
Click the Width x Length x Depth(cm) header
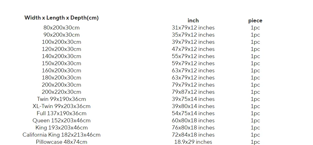coord(61,18)
